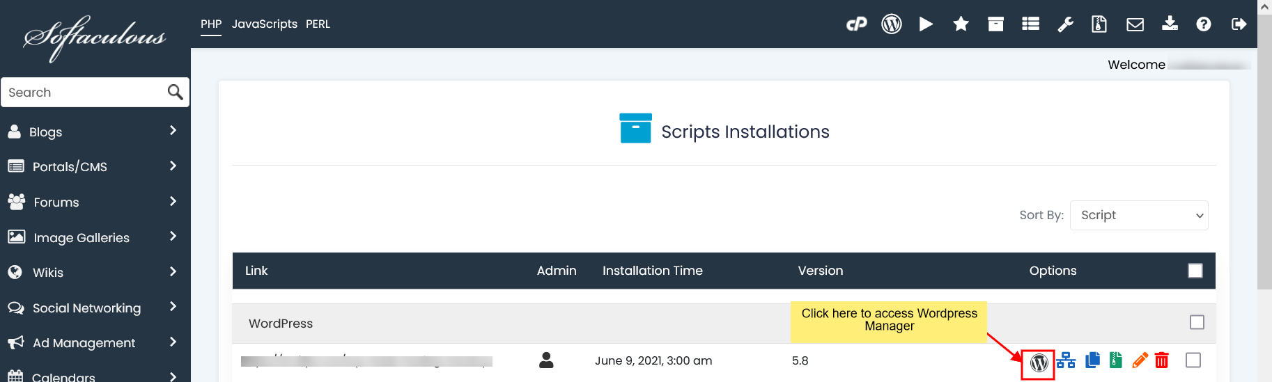
Task: Open WordPress Manager icon in installation row
Action: 1039,363
